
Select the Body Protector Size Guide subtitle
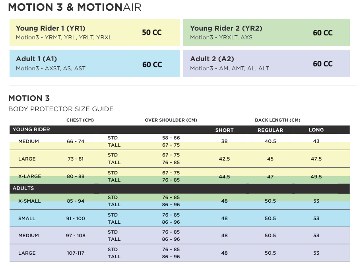(61, 109)
